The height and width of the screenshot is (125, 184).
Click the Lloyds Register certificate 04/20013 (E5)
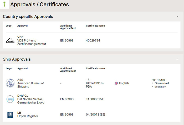(x=95, y=114)
